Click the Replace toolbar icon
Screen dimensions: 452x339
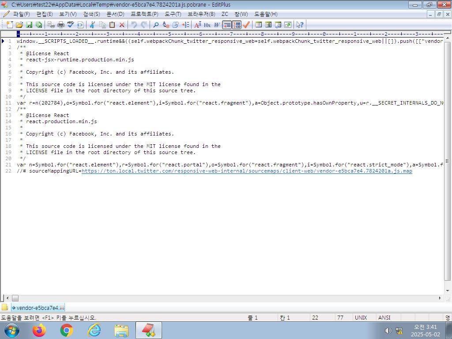click(x=166, y=25)
